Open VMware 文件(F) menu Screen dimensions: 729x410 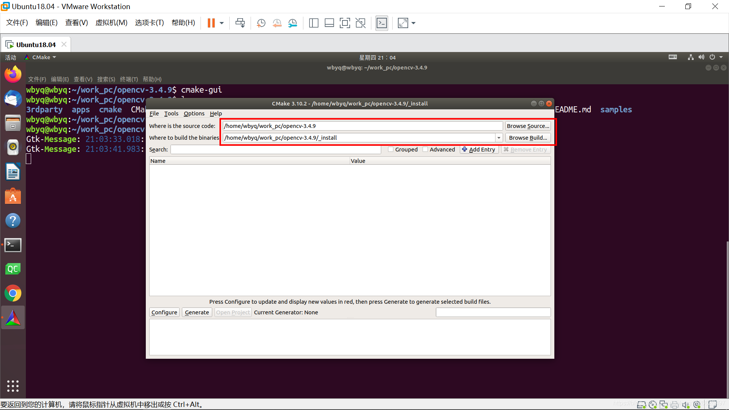coord(17,23)
